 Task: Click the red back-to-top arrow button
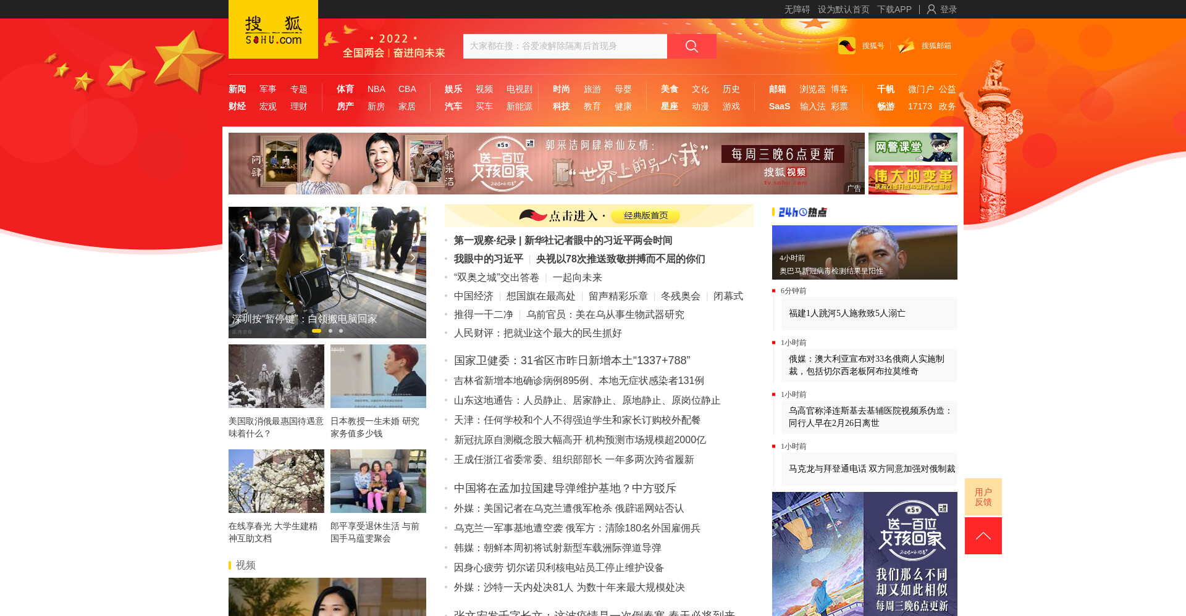point(983,536)
